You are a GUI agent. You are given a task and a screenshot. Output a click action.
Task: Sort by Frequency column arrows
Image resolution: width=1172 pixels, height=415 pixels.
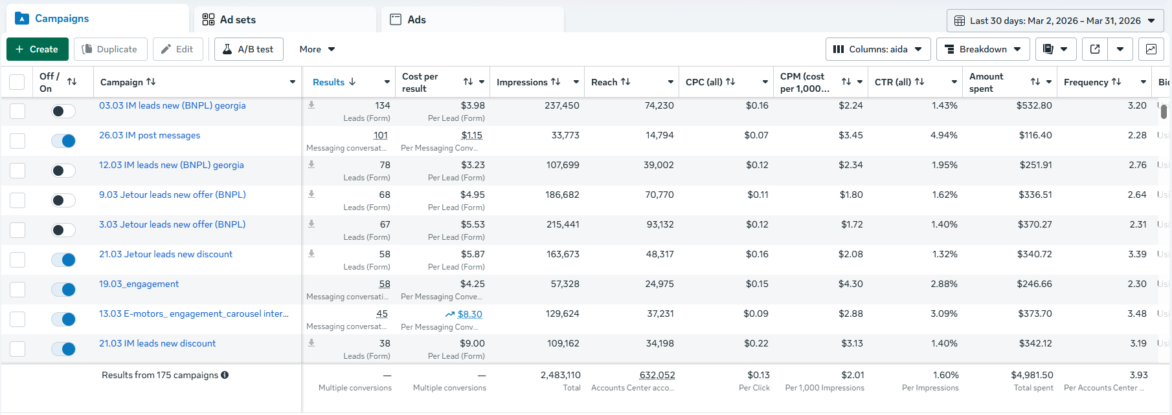(1116, 82)
